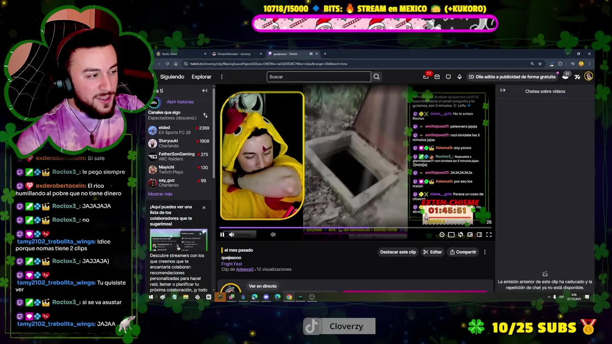Click the Editar clip button
612x344 pixels.
[x=433, y=252]
